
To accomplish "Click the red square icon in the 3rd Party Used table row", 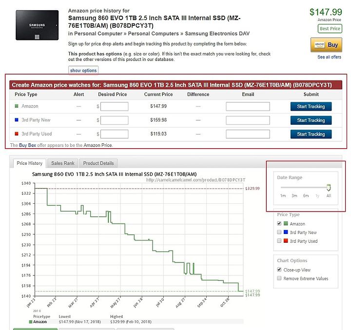I will (17, 134).
